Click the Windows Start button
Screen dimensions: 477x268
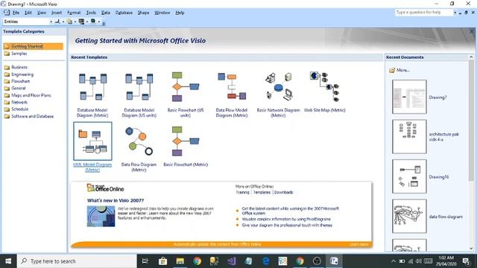coord(8,261)
